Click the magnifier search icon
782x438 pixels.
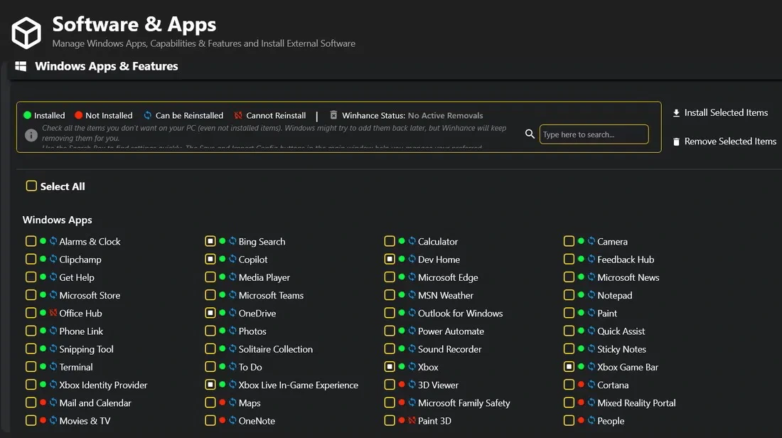pos(530,134)
